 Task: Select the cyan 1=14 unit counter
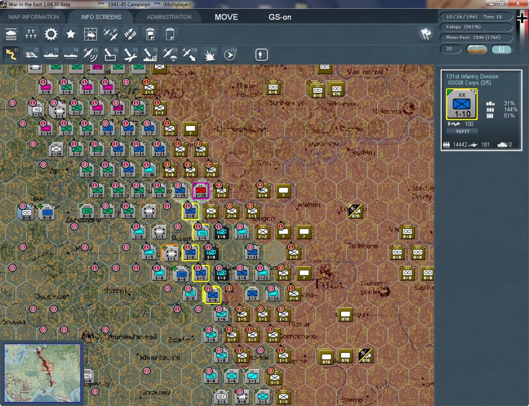coord(273,294)
